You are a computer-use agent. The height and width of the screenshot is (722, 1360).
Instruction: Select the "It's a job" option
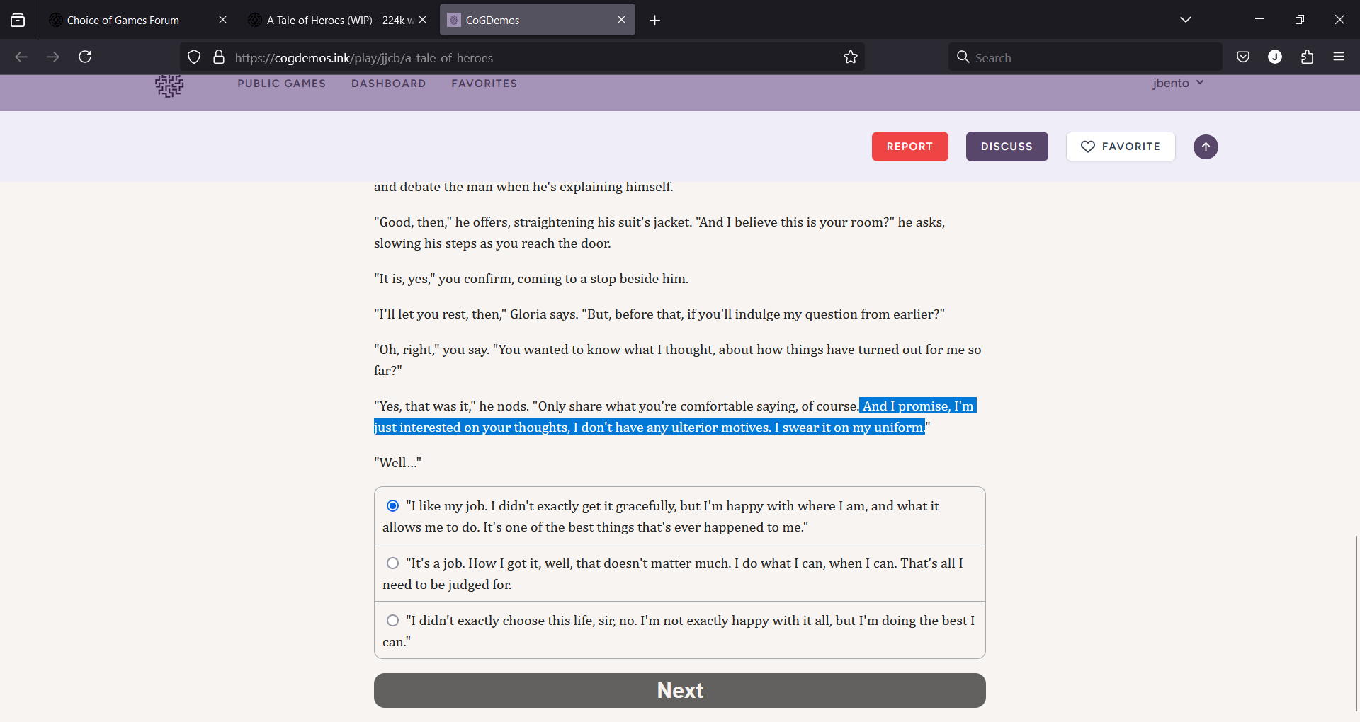pos(679,573)
